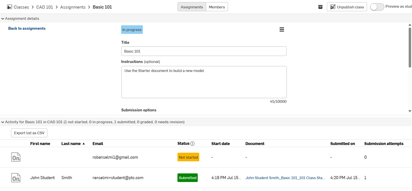Select the Assignments tab
Viewport: 412px width, 191px height.
(x=192, y=7)
